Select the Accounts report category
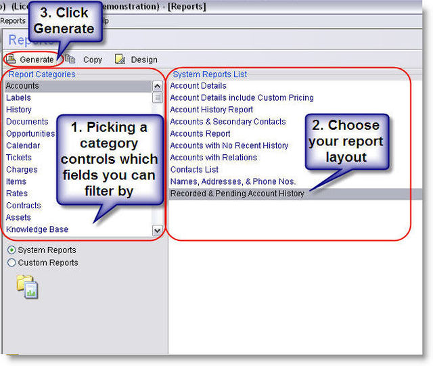 click(22, 86)
